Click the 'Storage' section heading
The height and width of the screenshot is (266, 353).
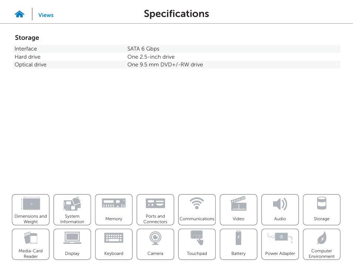pos(27,38)
